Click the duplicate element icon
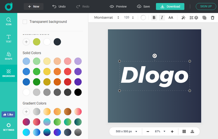Image resolution: width=218 pixels, height=139 pixels. pyautogui.click(x=204, y=18)
